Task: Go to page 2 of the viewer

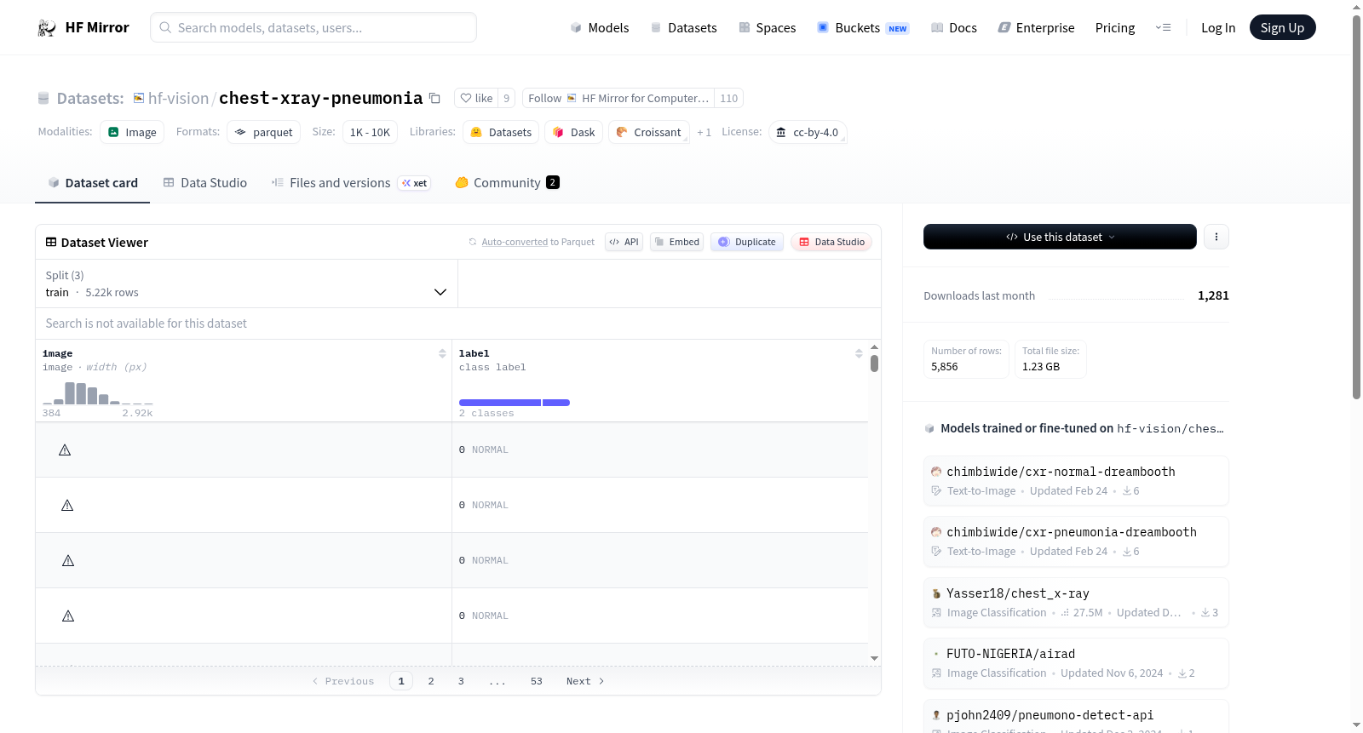Action: (x=431, y=681)
